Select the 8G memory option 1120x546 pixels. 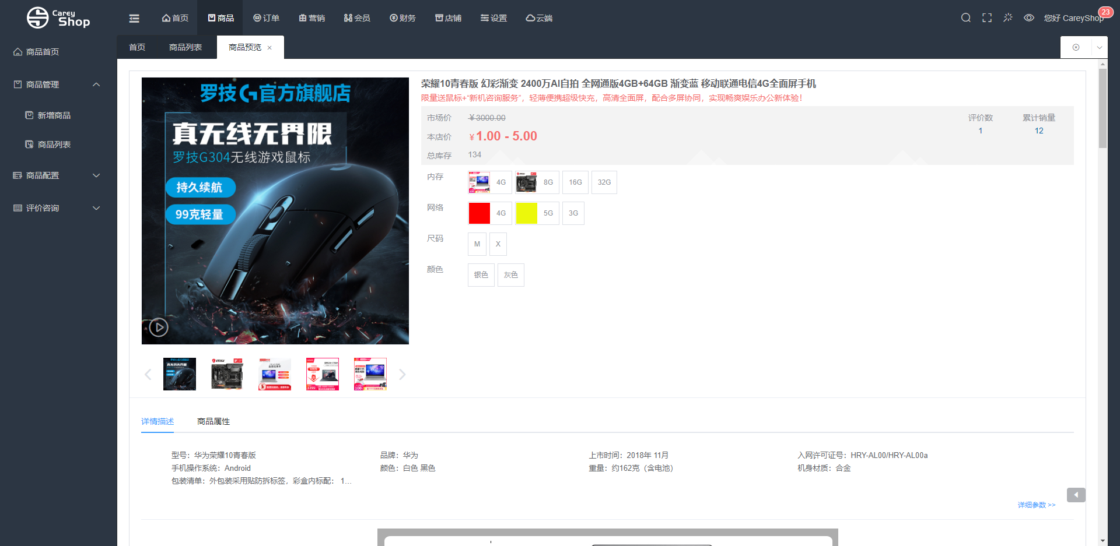tap(537, 182)
